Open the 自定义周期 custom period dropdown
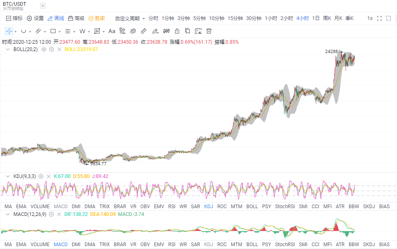This screenshot has width=397, height=249. [130, 18]
